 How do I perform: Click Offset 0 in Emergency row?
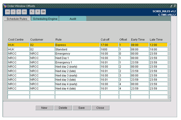point(124,54)
